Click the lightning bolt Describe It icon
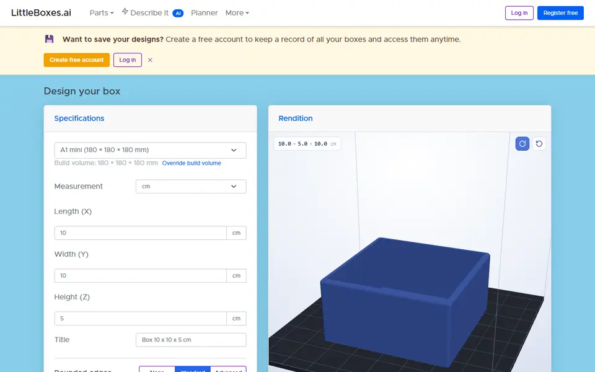Screen dimensions: 595x372 [x=125, y=11]
